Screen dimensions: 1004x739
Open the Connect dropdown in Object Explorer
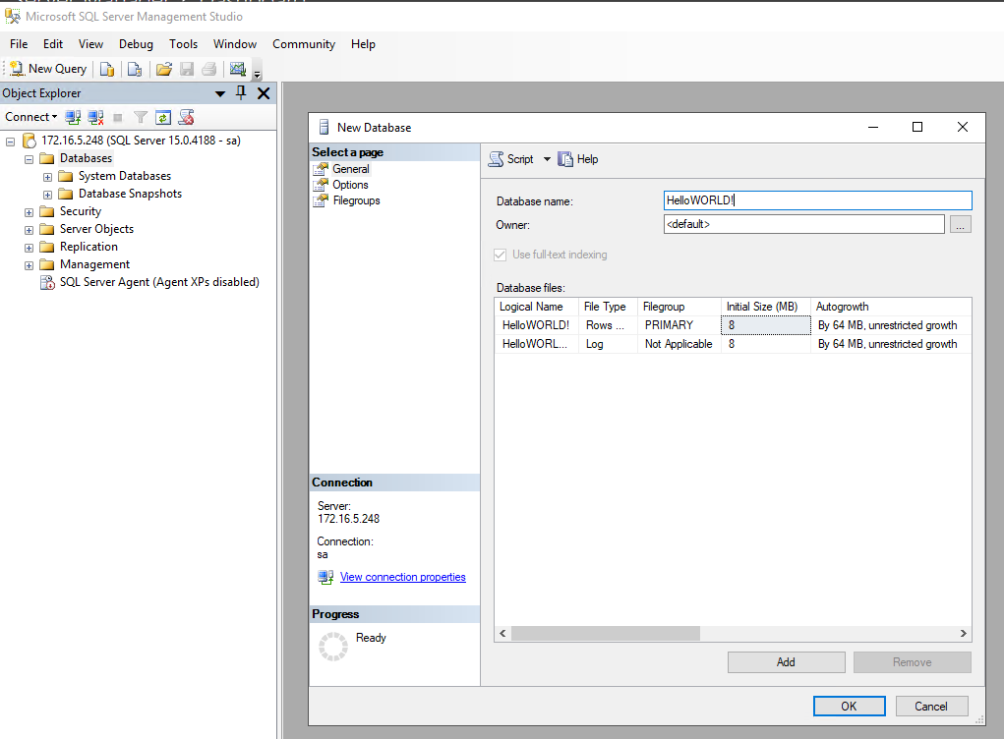coord(30,117)
